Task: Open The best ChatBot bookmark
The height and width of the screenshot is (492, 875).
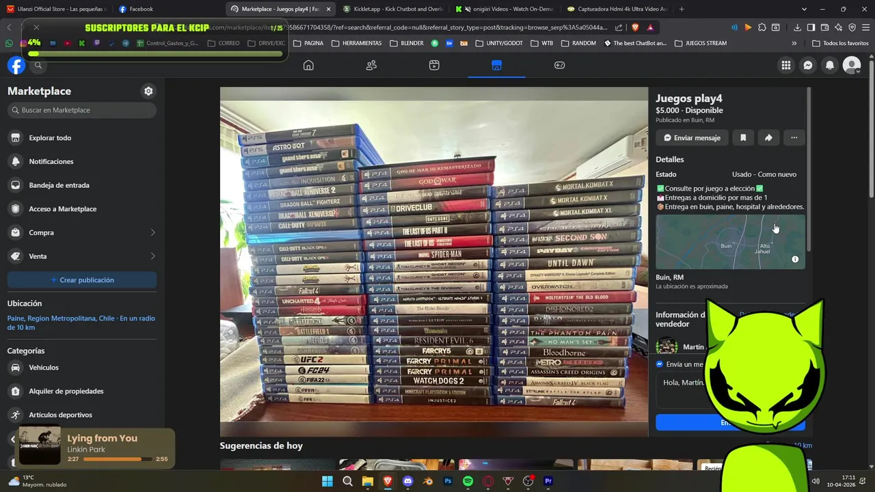Action: (x=635, y=43)
